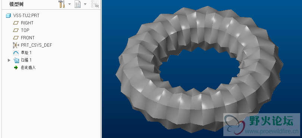Select the RIGHT datum plane label

pos(27,23)
